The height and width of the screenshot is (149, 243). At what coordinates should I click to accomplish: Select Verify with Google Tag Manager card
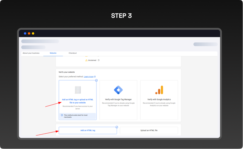coord(118,100)
